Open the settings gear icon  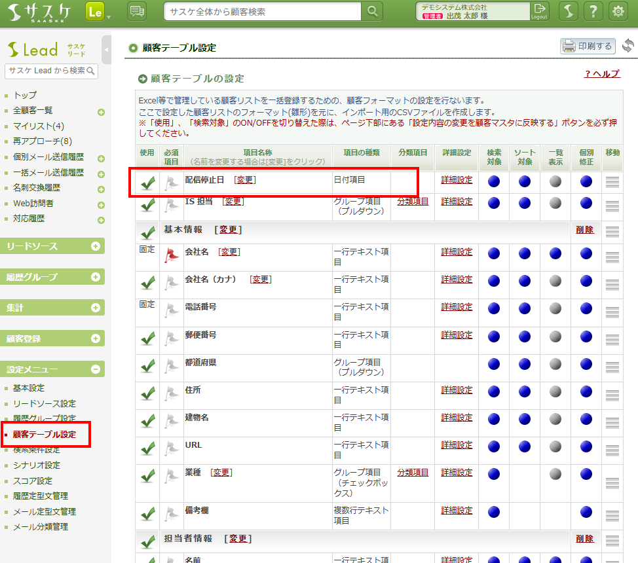tap(617, 12)
